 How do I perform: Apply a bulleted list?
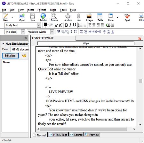pyautogui.click(x=84, y=25)
